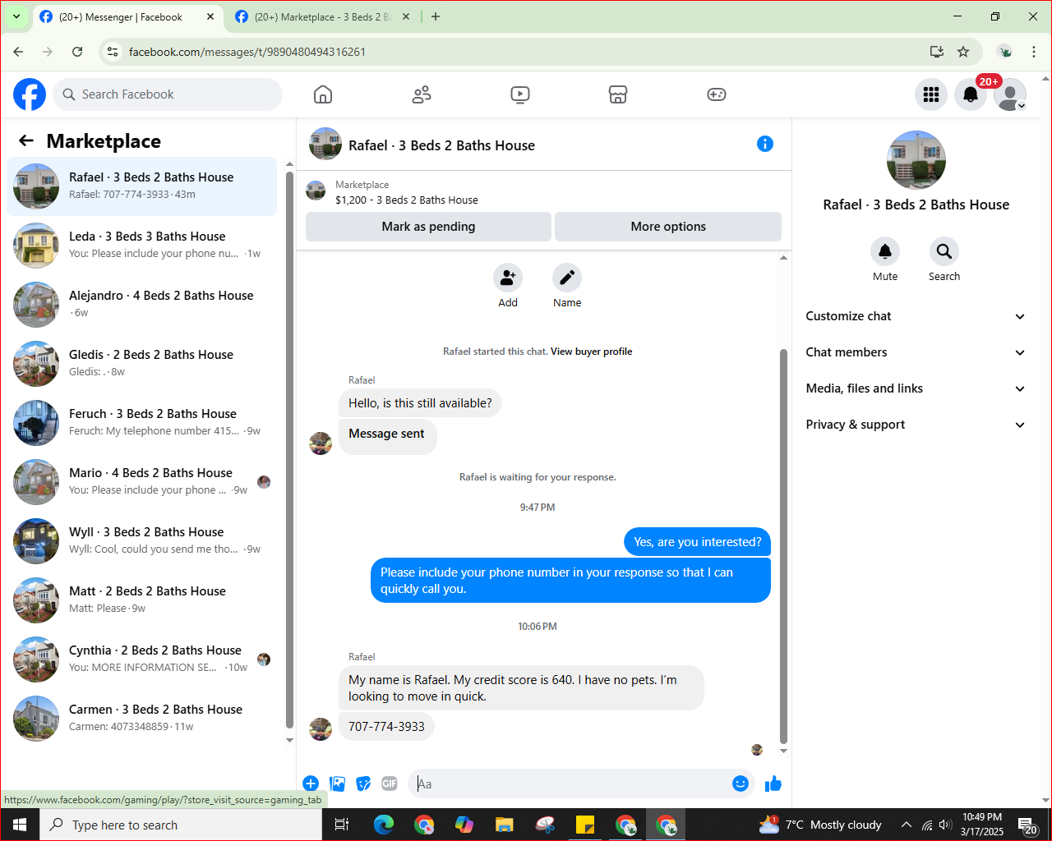Mute this chat with the bell icon

(885, 251)
